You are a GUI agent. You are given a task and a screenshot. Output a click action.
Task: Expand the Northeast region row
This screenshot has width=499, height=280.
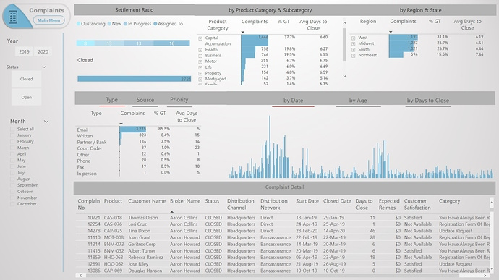click(353, 56)
